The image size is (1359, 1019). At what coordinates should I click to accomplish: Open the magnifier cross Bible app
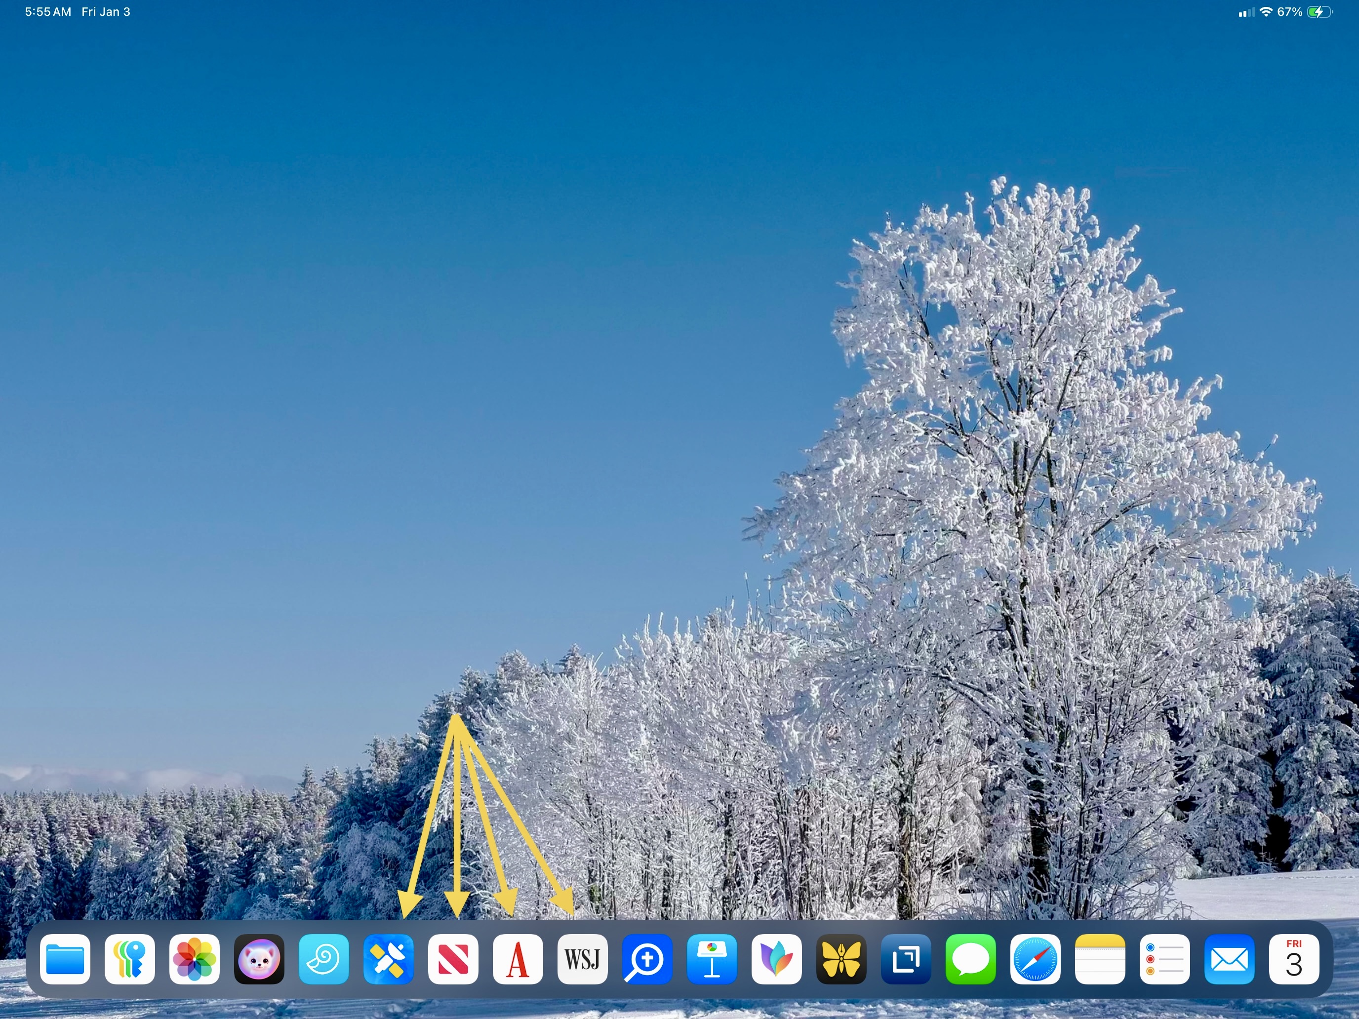click(x=647, y=959)
